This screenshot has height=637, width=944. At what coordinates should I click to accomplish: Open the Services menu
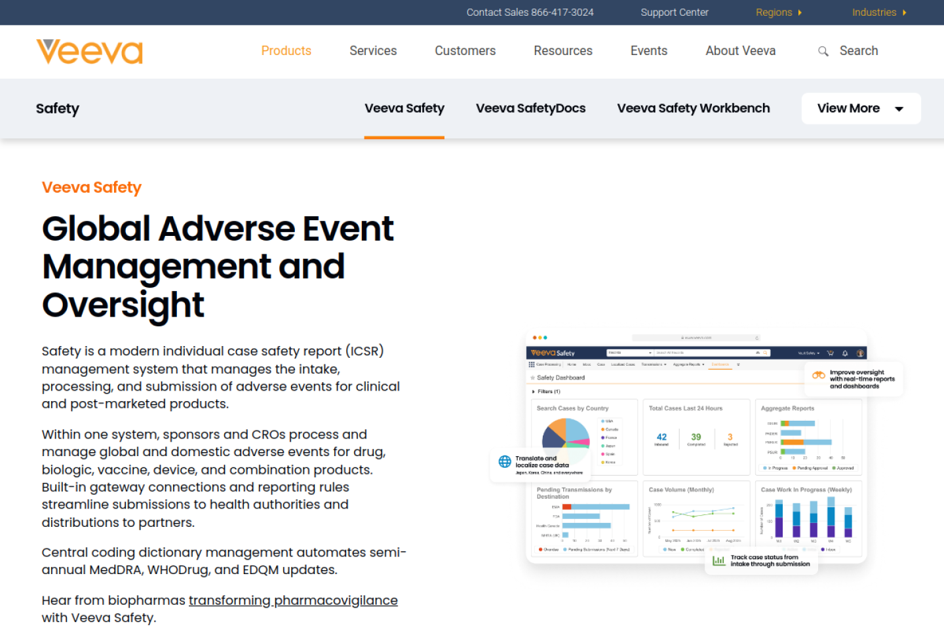coord(373,51)
